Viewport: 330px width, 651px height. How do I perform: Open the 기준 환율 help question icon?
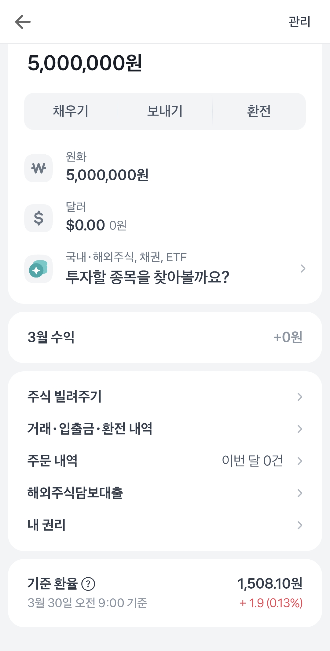coord(88,584)
